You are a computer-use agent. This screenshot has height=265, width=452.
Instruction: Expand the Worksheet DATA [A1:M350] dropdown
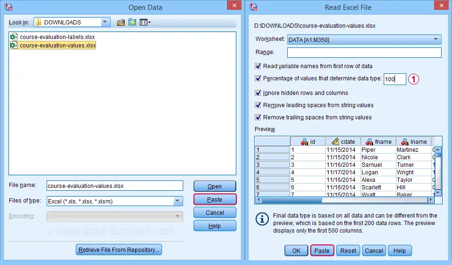pyautogui.click(x=436, y=39)
